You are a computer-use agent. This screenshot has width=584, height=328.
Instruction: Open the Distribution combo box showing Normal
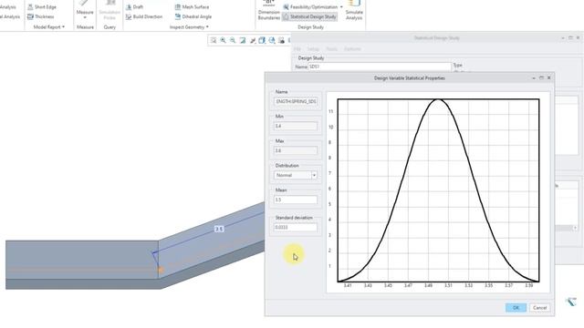296,175
